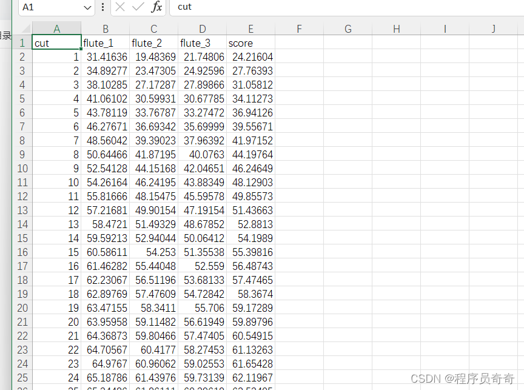The width and height of the screenshot is (524, 390).
Task: Click the three-dot handle beside the Name Box
Action: pyautogui.click(x=102, y=7)
